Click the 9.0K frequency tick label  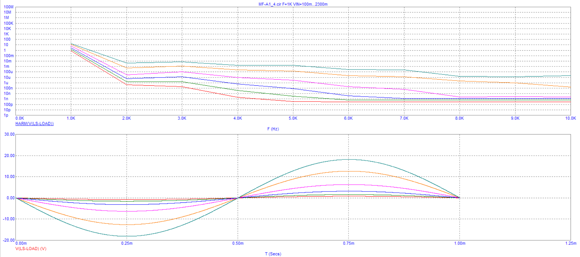click(x=515, y=118)
